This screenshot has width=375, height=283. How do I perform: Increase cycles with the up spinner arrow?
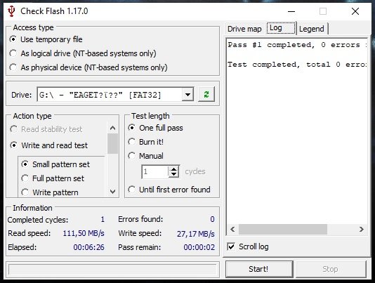click(174, 169)
